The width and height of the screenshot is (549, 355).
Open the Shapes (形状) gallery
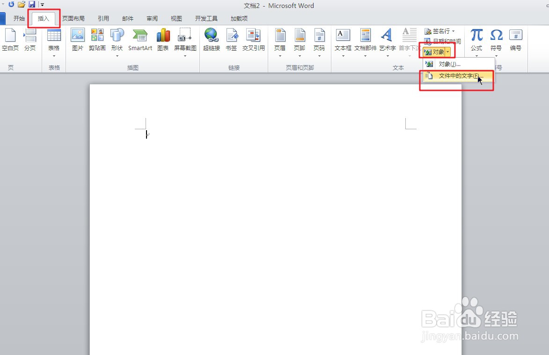[x=117, y=43]
